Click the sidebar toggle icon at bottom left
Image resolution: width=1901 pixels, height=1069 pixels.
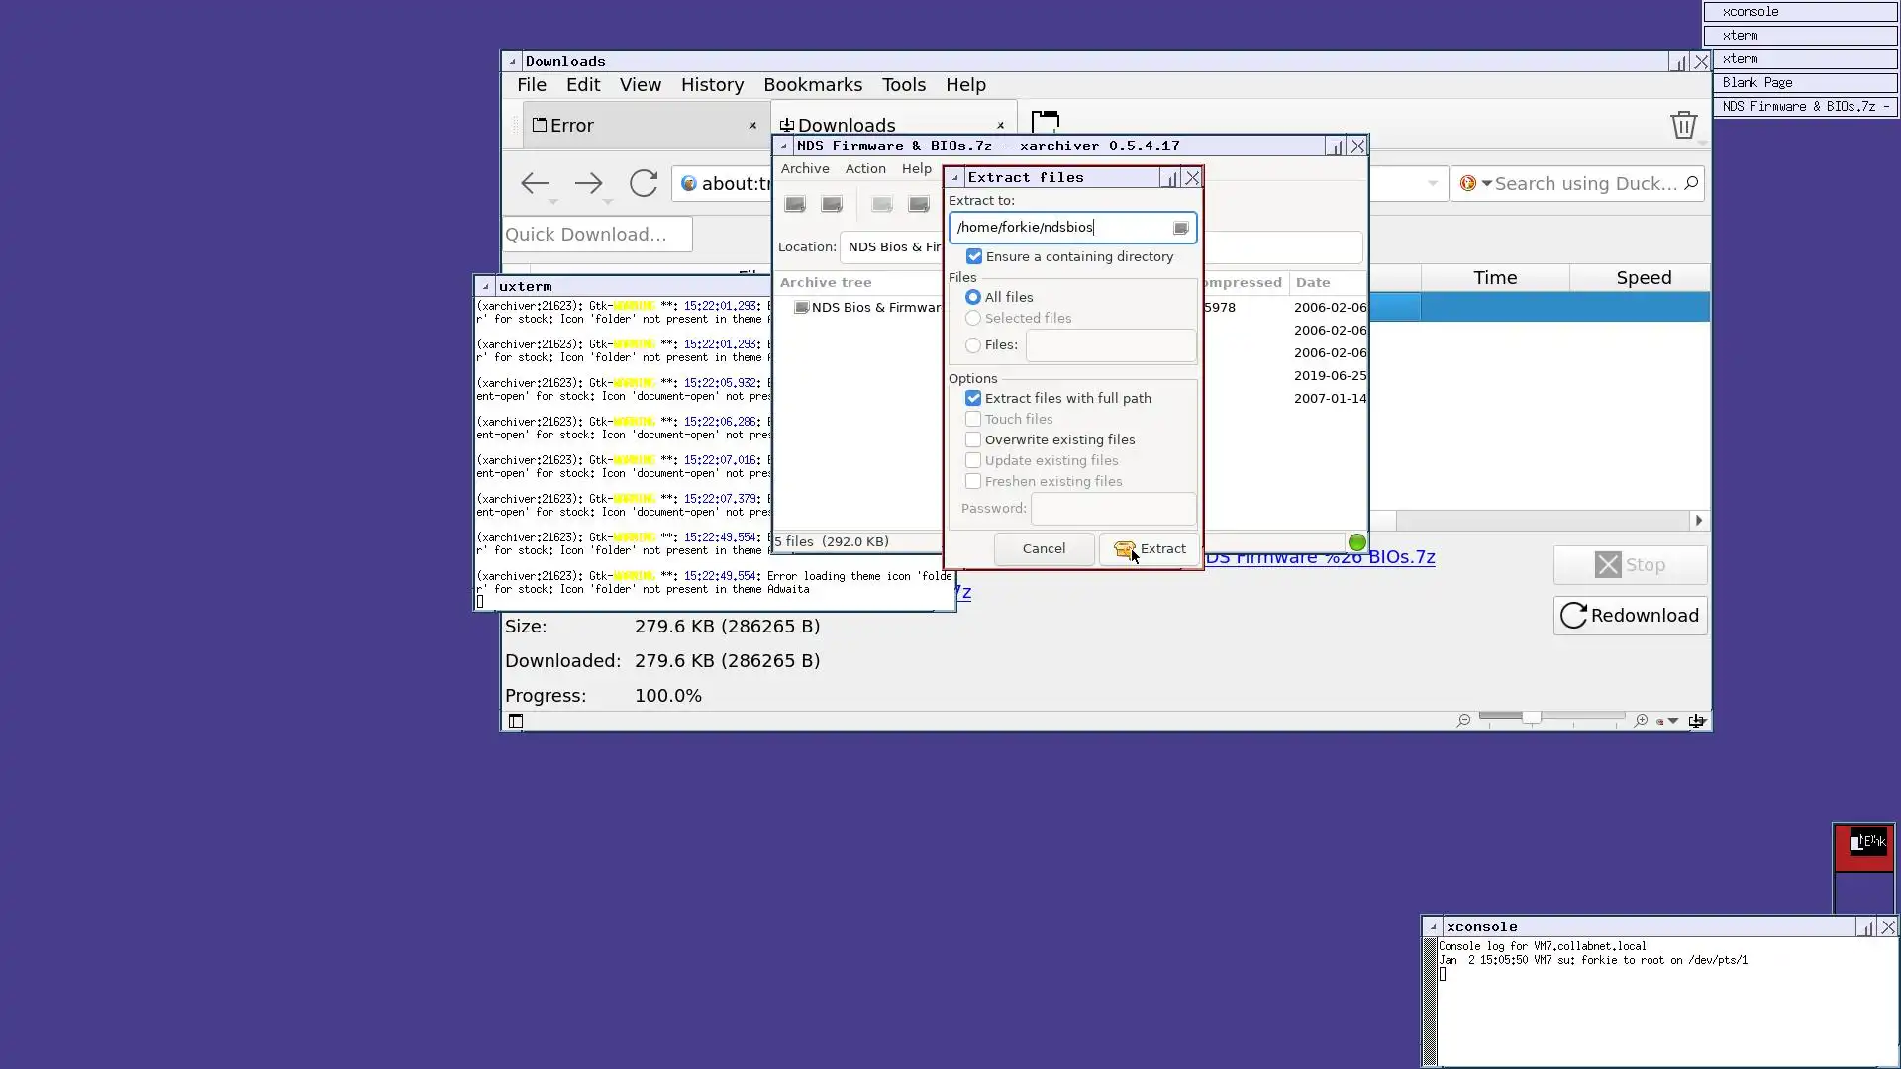coord(516,721)
